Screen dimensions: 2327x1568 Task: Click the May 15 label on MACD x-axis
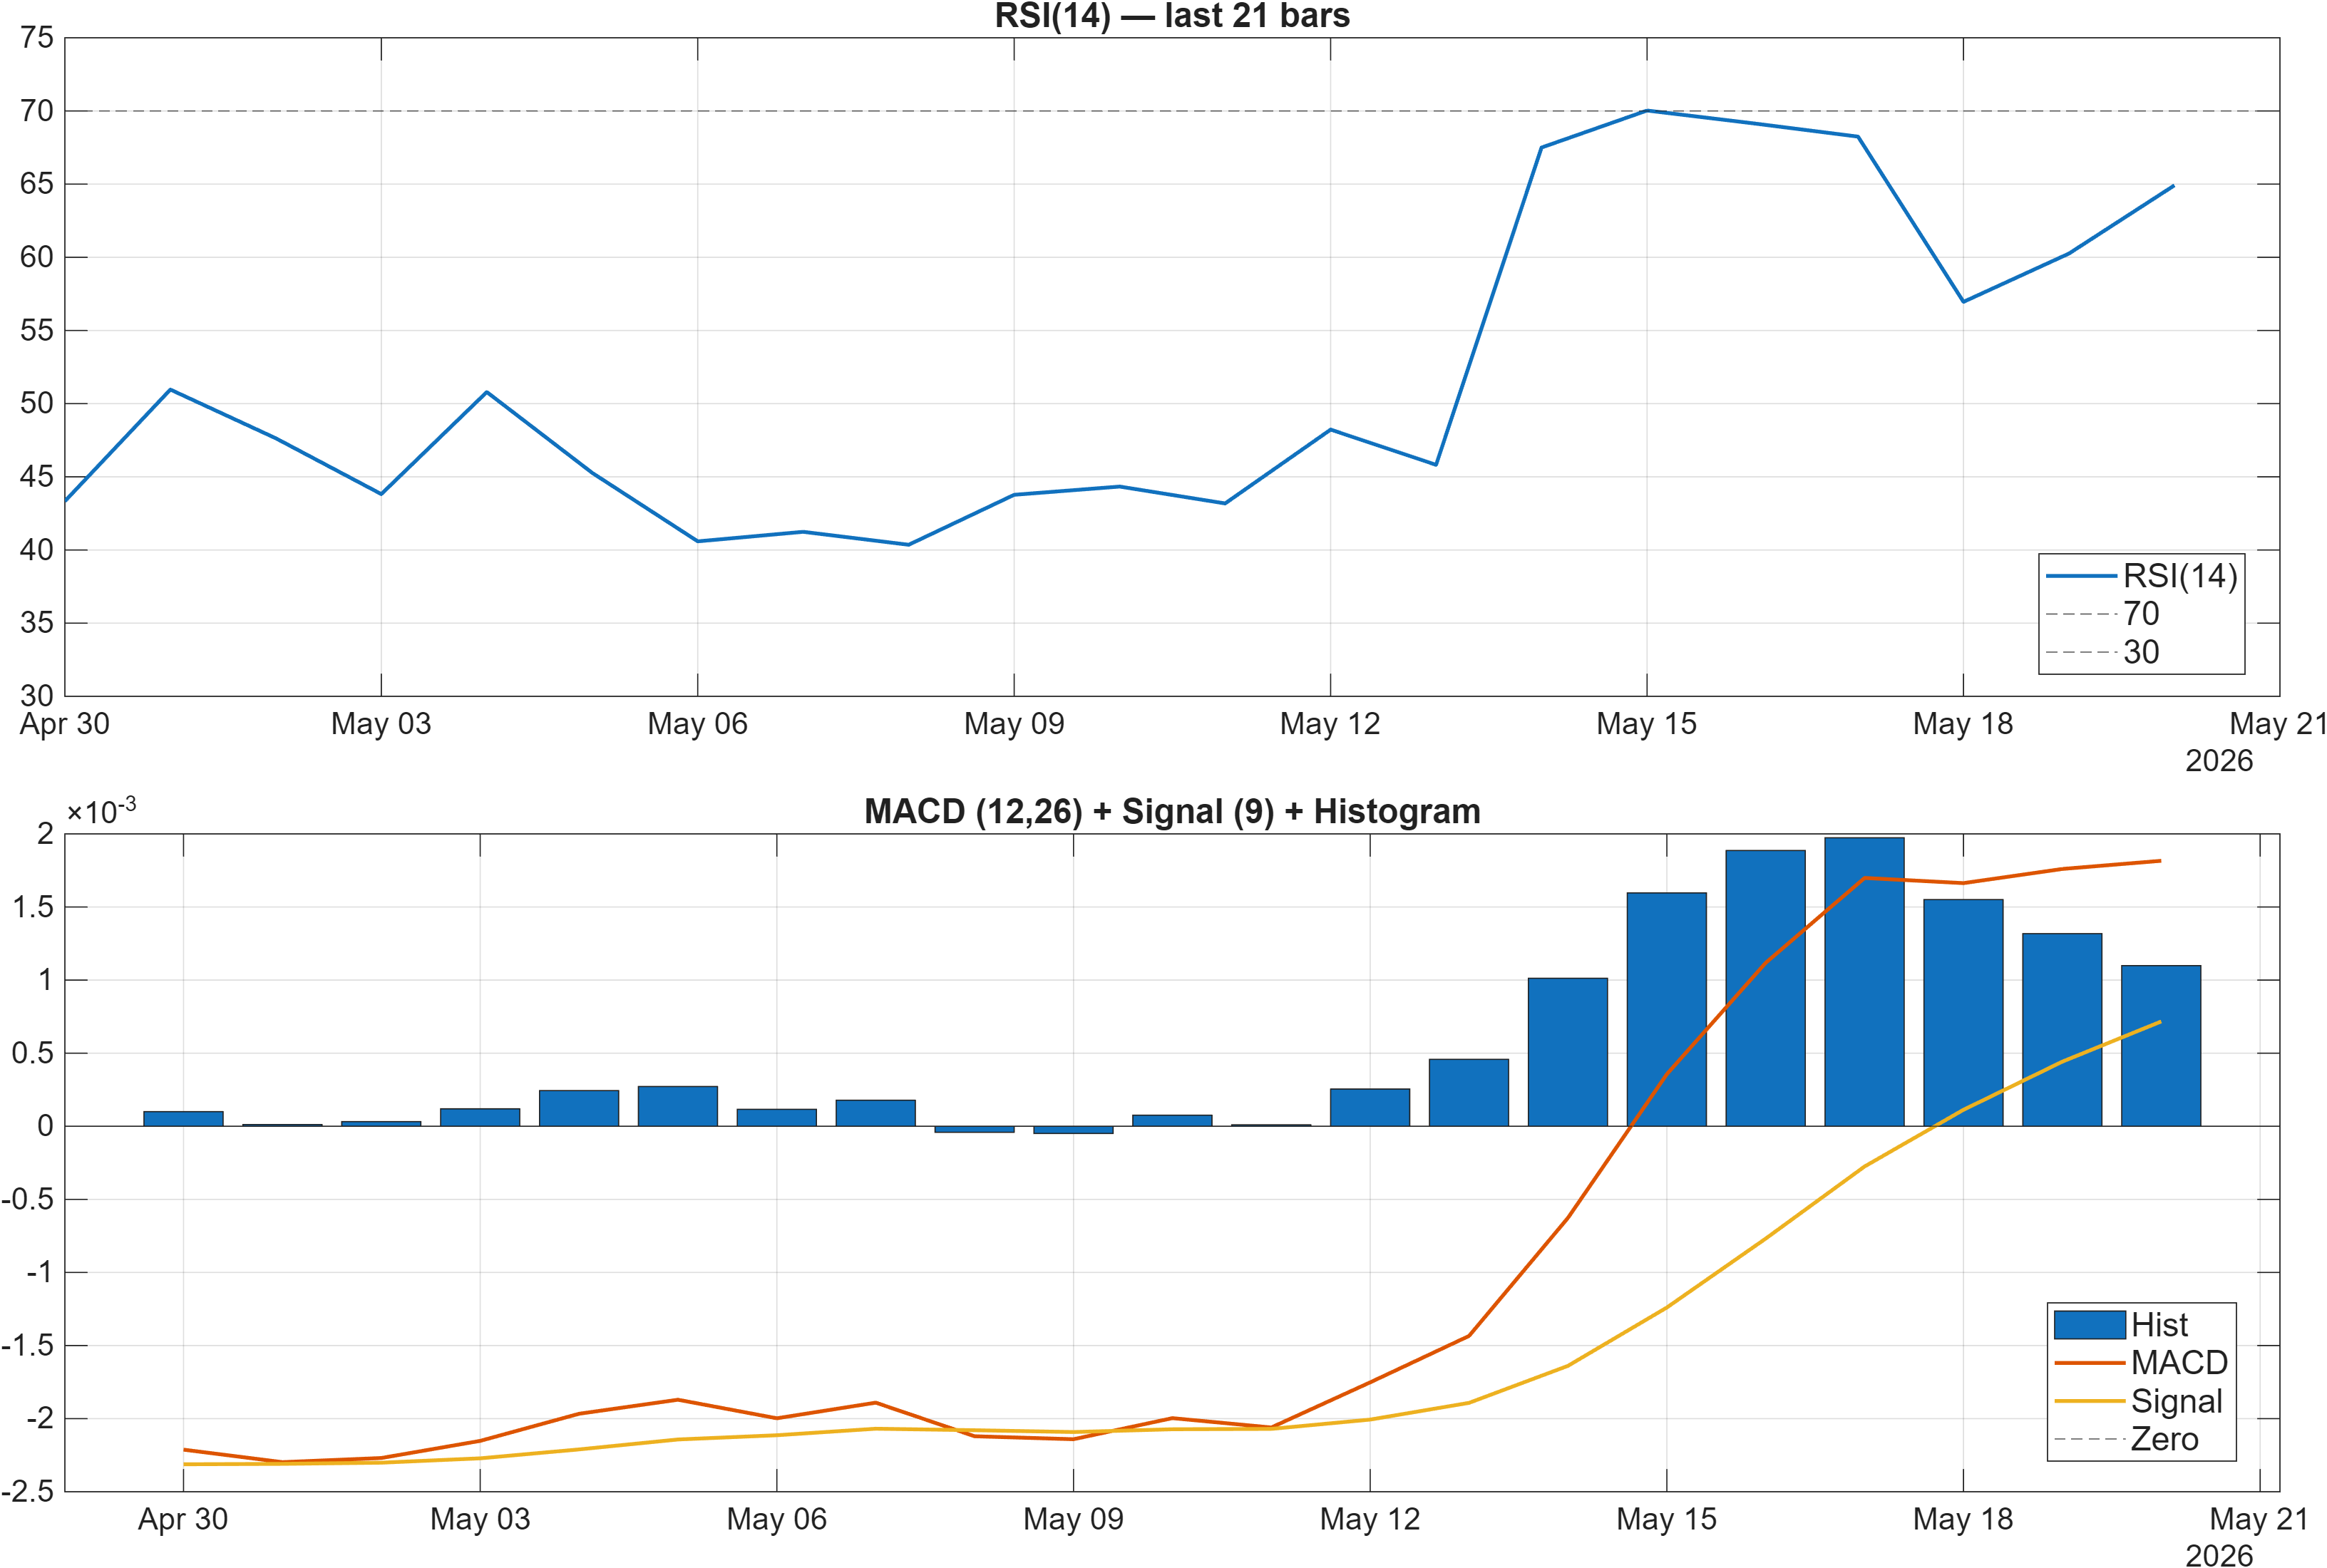(1666, 1519)
